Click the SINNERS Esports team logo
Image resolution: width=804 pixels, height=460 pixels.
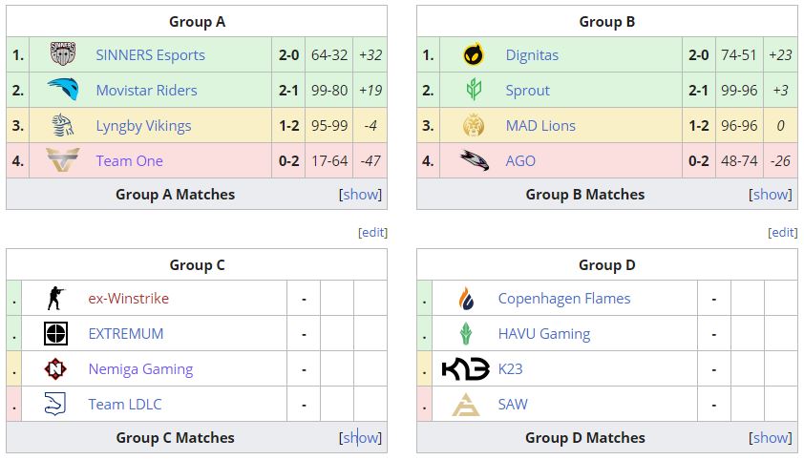(63, 55)
